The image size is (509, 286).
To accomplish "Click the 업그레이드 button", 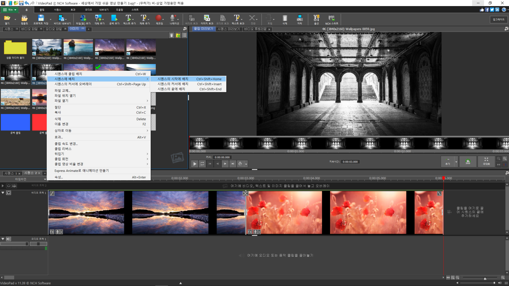I will 499,19.
